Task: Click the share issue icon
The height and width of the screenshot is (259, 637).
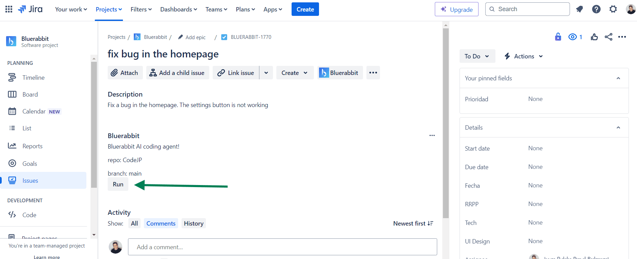Action: pos(608,37)
